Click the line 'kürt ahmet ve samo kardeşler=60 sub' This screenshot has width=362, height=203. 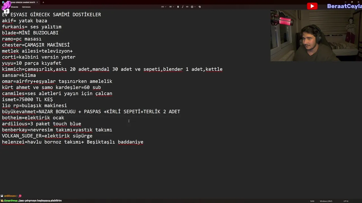click(x=51, y=87)
